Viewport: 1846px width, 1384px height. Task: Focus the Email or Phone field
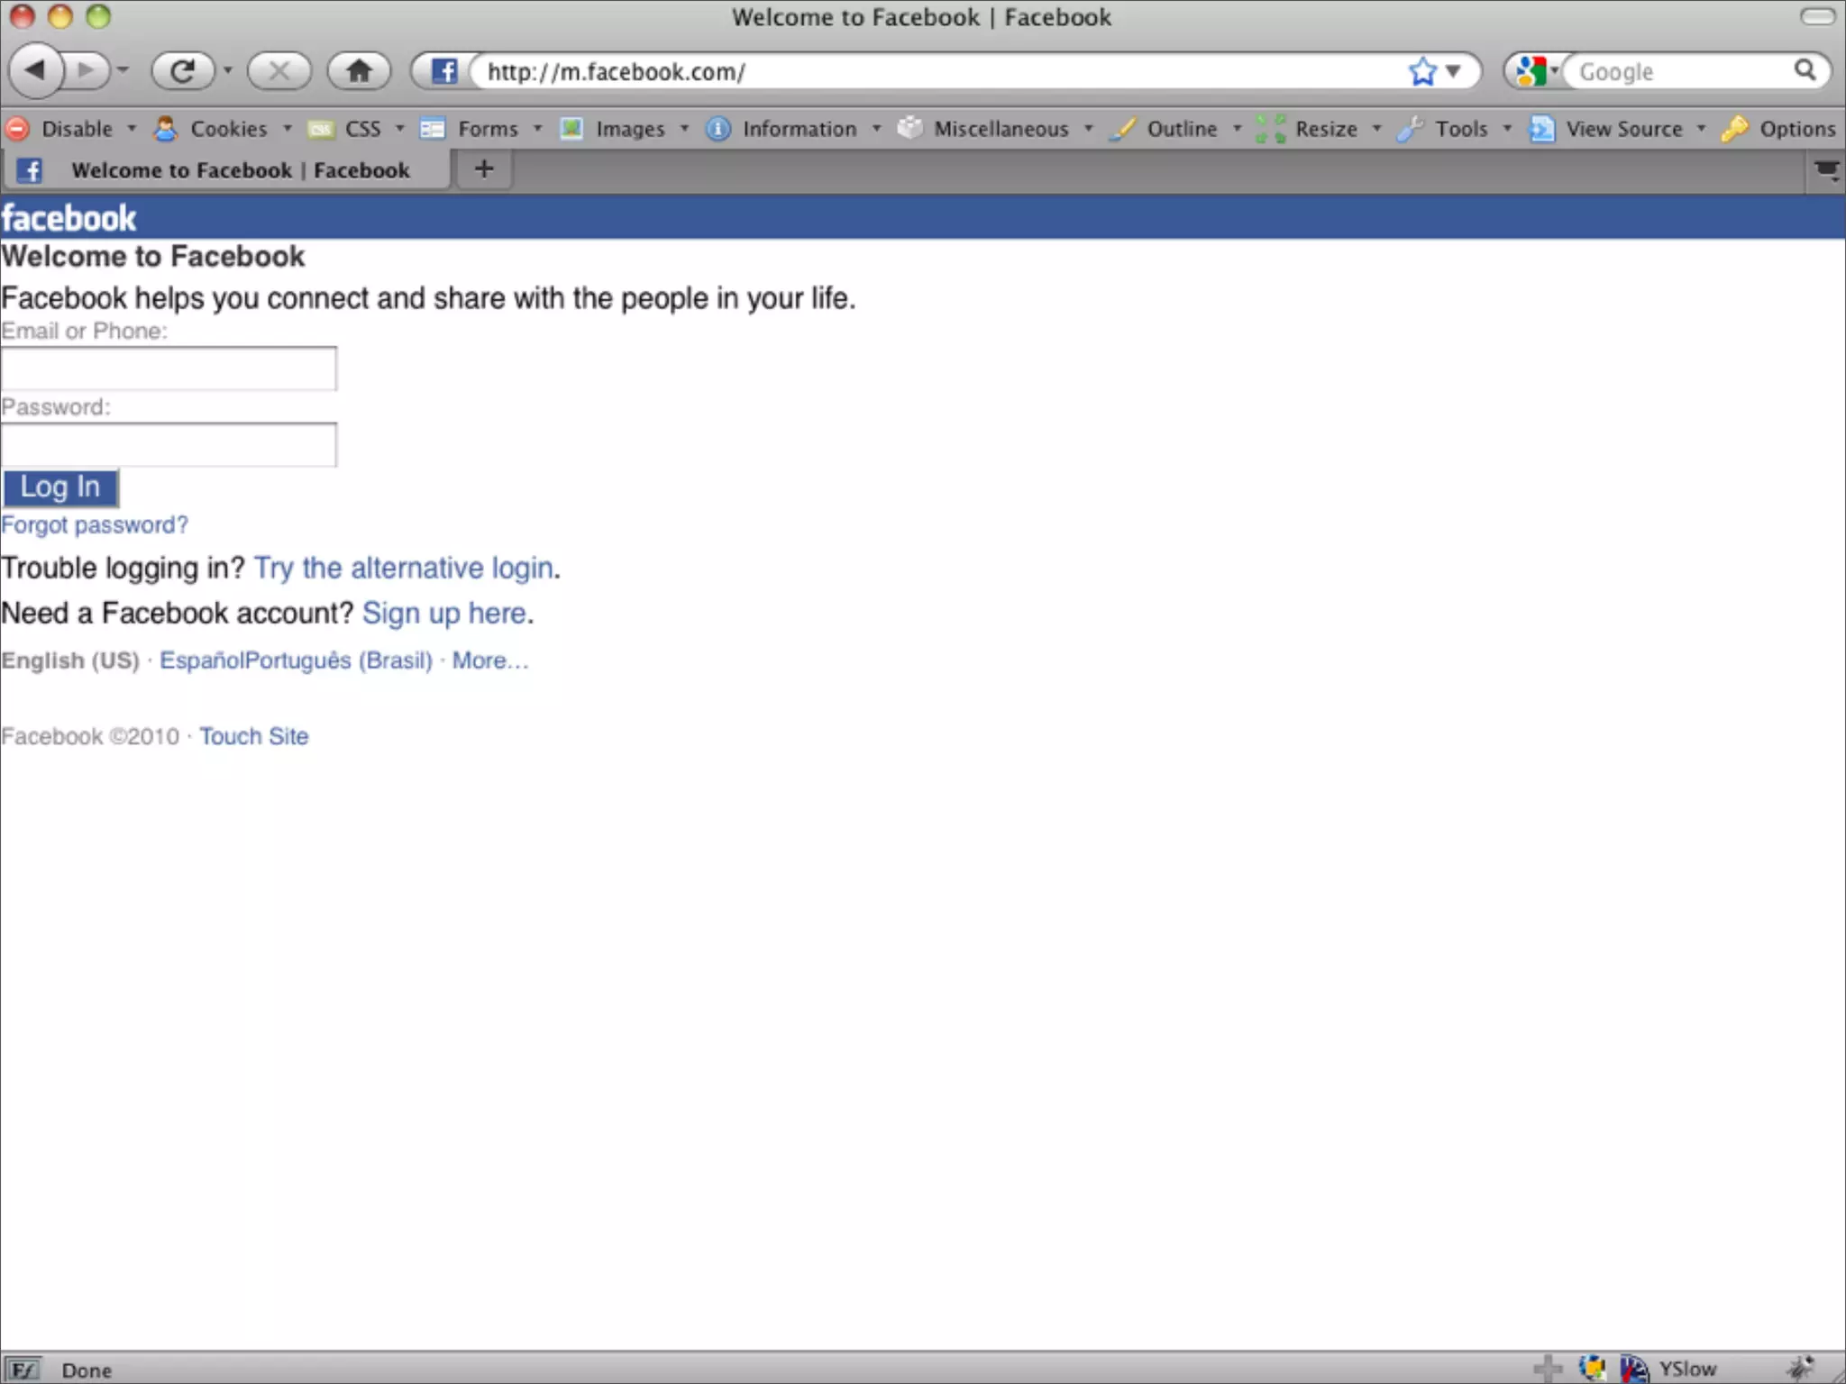(169, 369)
